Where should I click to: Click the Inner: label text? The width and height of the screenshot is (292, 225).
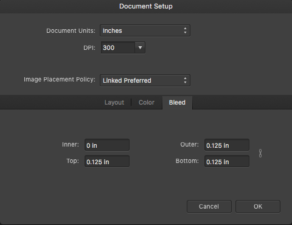coord(71,145)
